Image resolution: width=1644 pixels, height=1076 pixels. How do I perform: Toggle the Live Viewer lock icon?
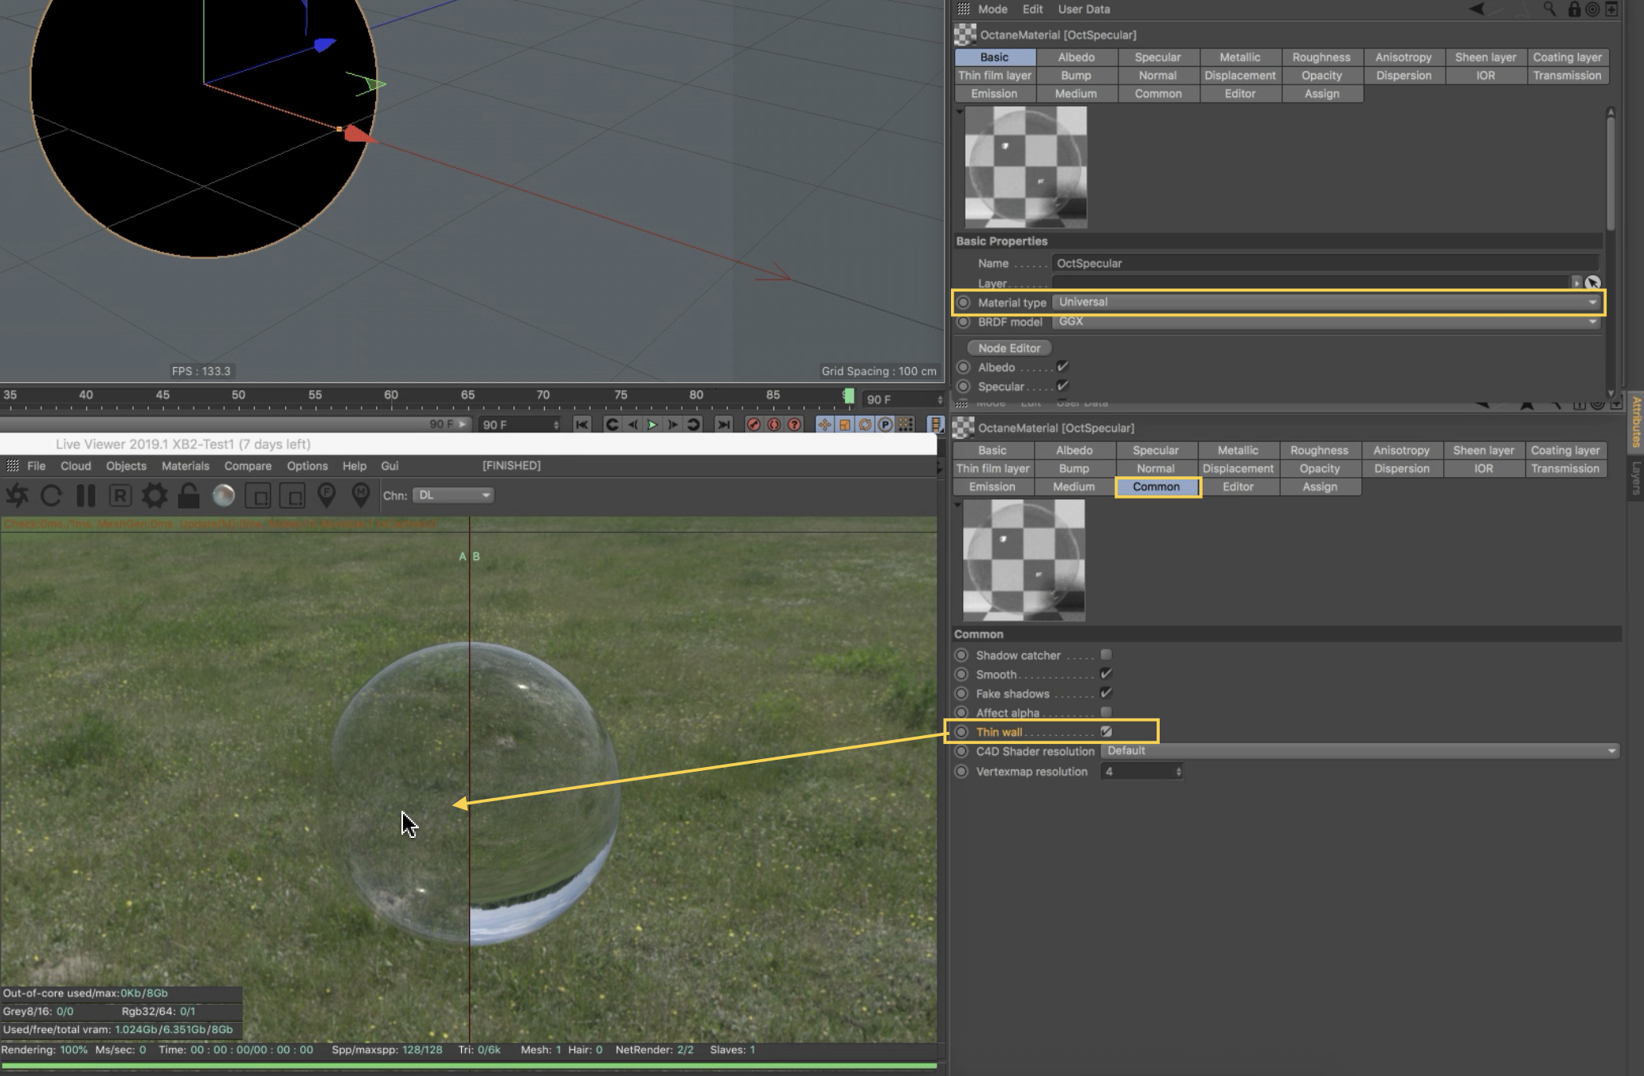pyautogui.click(x=189, y=495)
